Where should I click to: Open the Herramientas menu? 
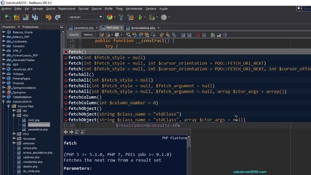click(x=134, y=9)
